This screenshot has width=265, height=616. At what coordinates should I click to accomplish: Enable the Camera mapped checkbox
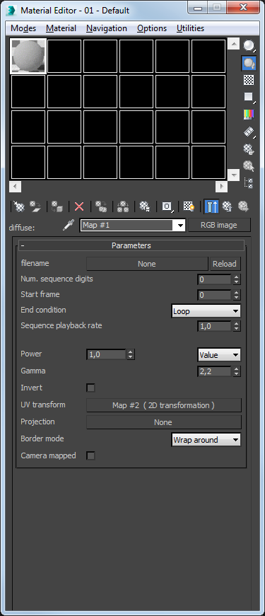click(90, 455)
